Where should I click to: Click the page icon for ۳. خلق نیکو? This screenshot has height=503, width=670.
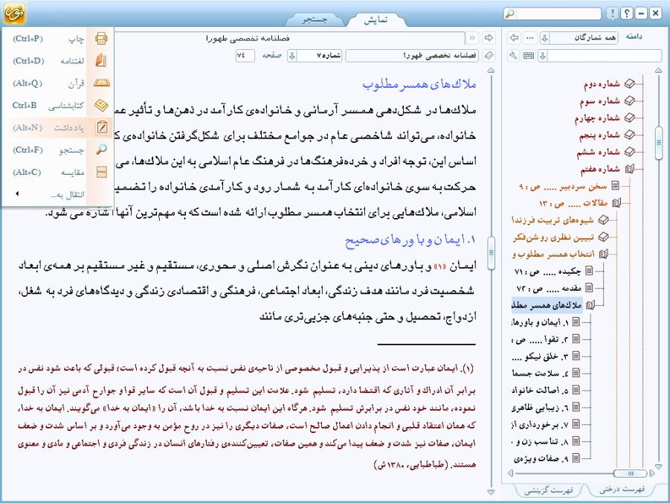[x=576, y=356]
